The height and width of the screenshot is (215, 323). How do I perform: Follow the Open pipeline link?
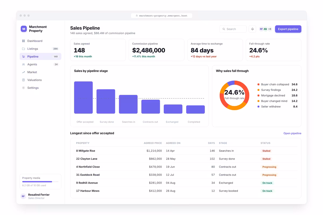[292, 133]
